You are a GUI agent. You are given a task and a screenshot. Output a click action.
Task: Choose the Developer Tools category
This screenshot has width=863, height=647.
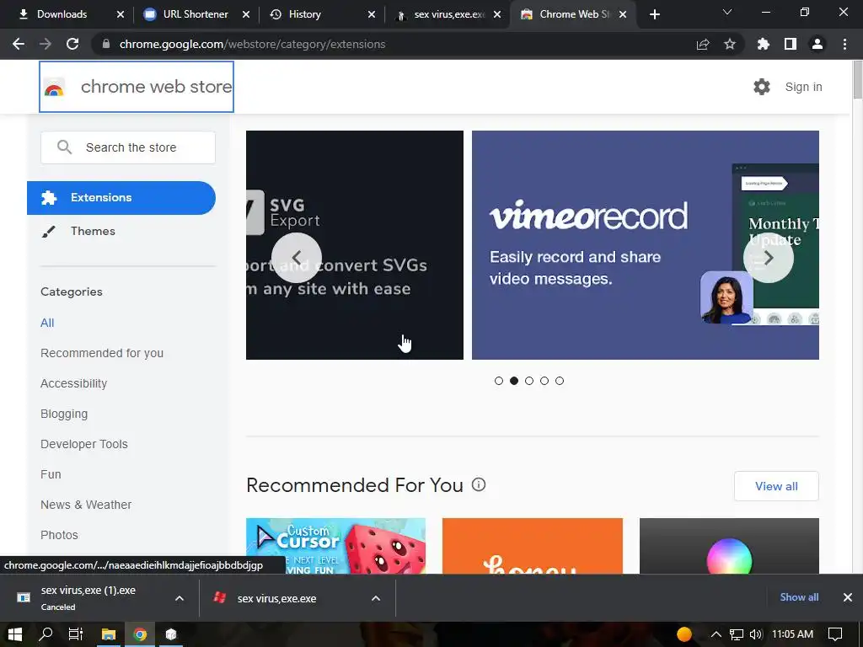click(84, 444)
